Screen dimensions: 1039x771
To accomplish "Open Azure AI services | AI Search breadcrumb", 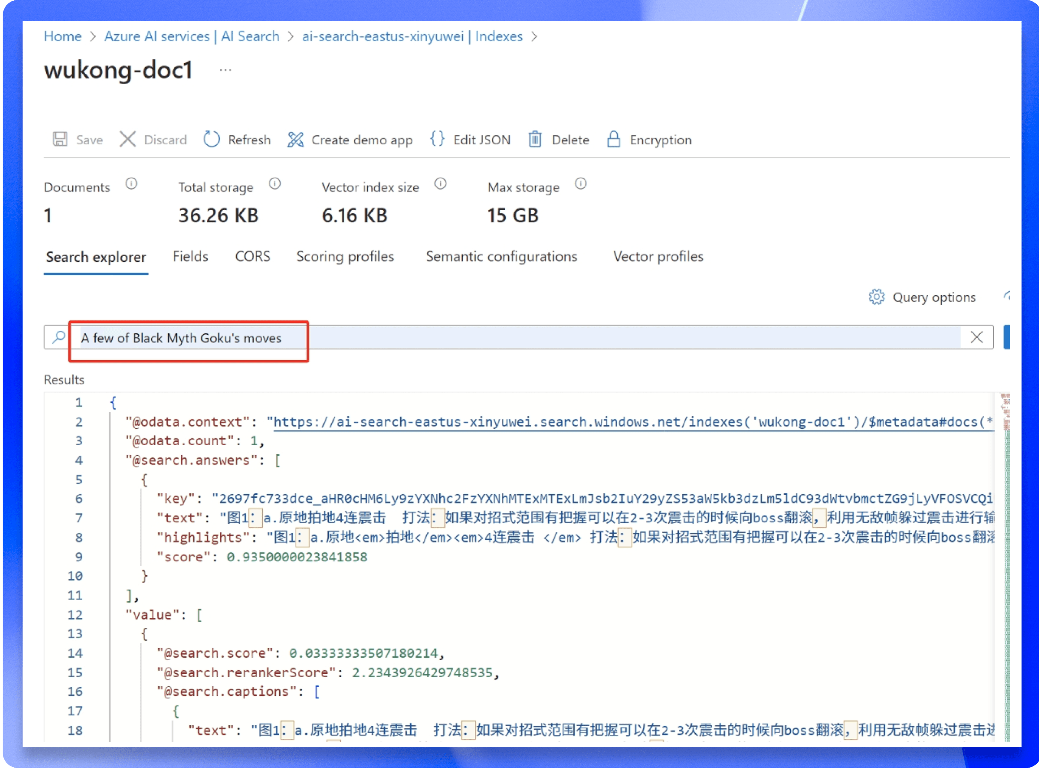I will click(x=191, y=36).
